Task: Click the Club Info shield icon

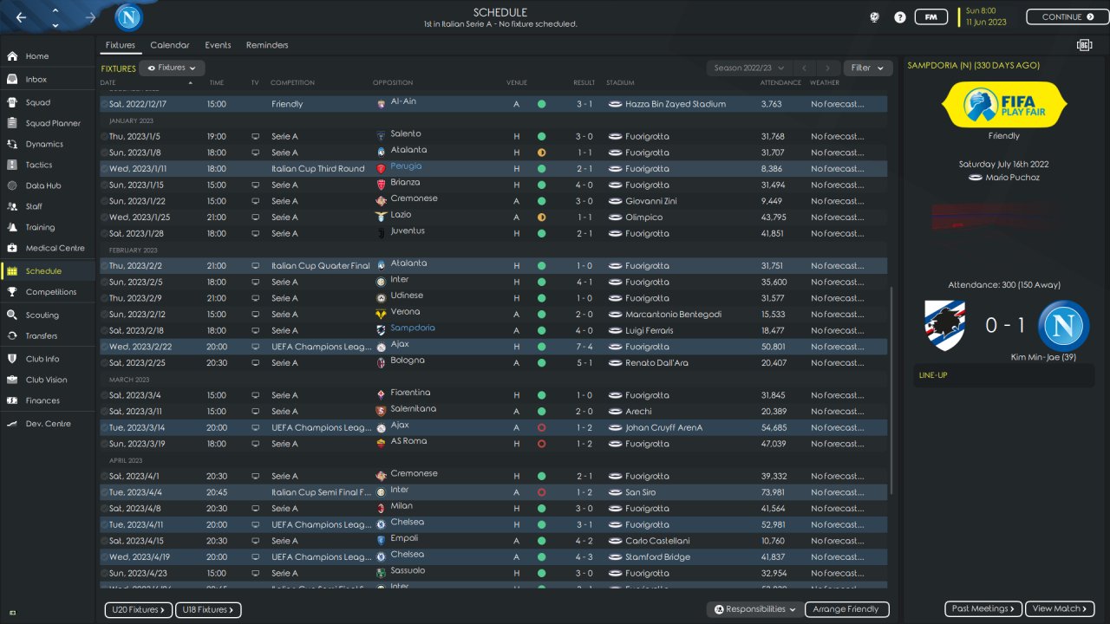Action: 12,359
